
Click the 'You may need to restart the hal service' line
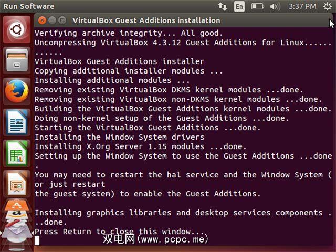[x=183, y=175]
